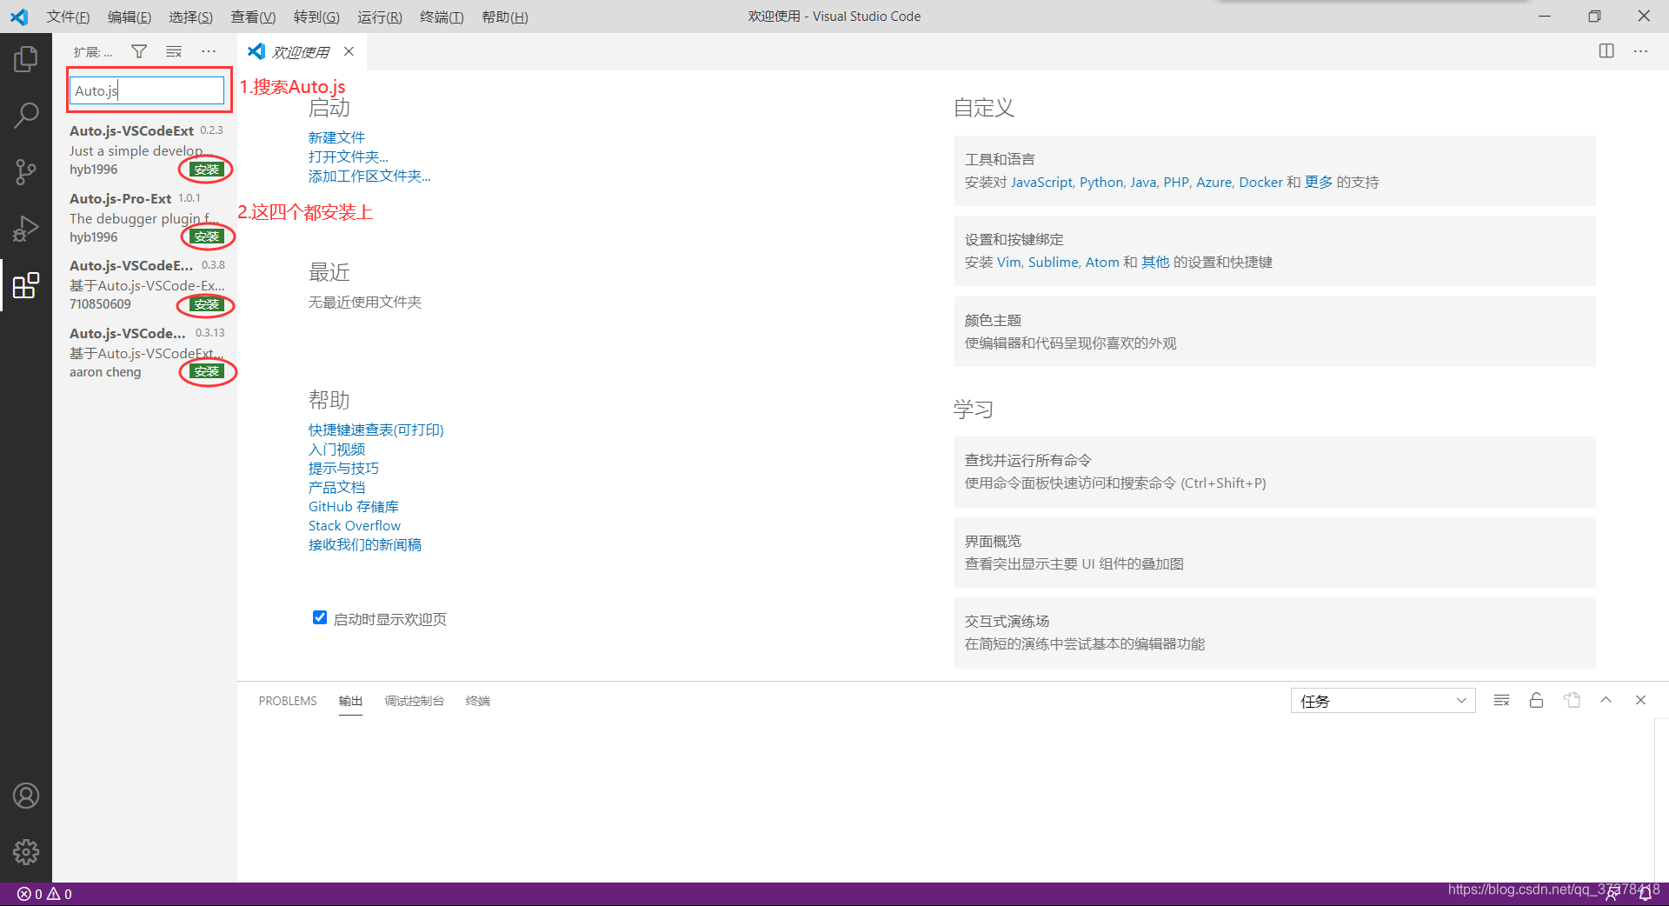Switch to the 终端 panel tab
Viewport: 1669px width, 906px height.
pyautogui.click(x=477, y=701)
